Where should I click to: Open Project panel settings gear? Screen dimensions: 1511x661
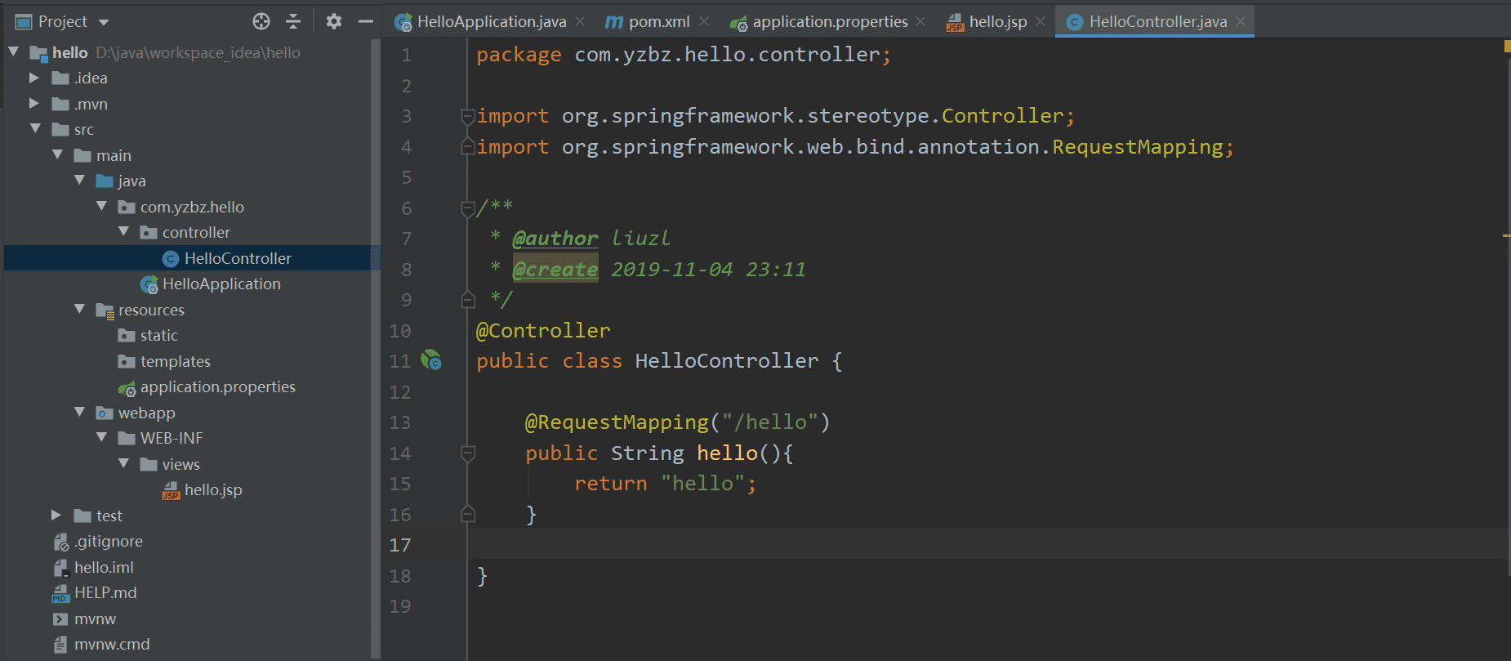tap(333, 21)
